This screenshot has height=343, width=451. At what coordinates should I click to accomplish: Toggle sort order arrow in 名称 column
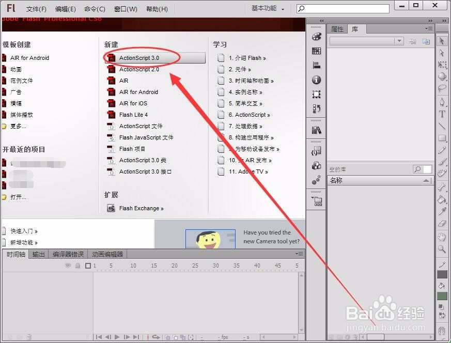pos(426,181)
